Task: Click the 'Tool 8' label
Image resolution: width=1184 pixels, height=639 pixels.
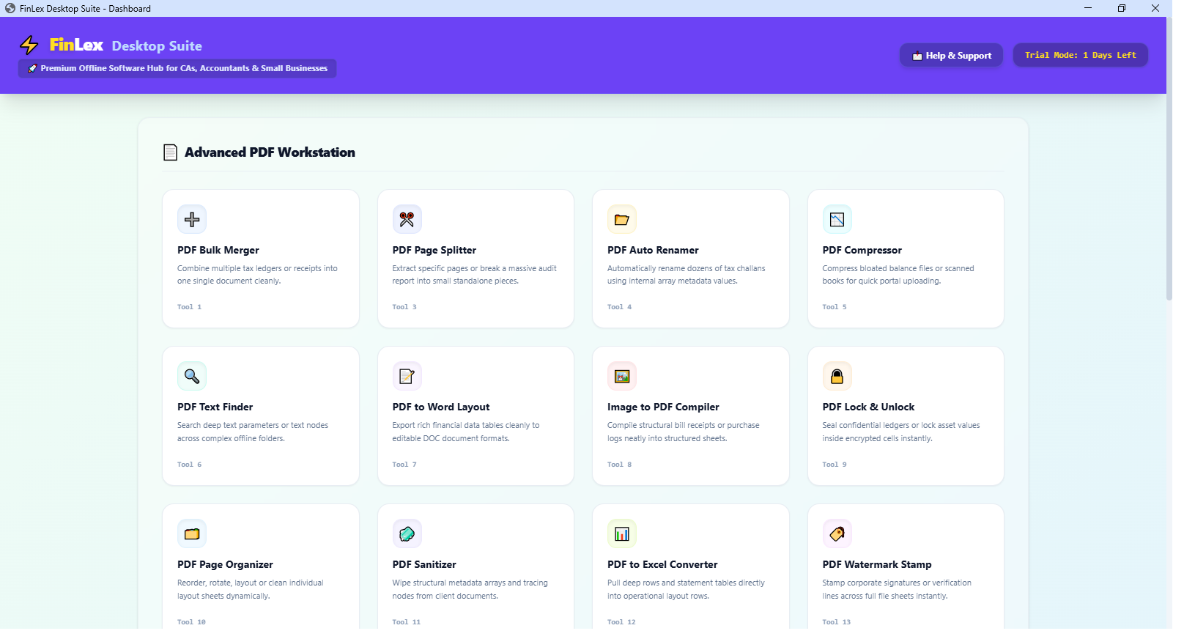Action: click(619, 465)
